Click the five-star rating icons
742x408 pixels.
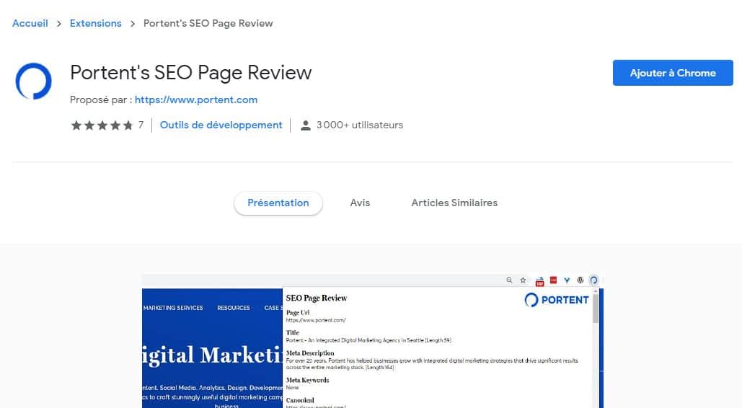[x=102, y=125]
